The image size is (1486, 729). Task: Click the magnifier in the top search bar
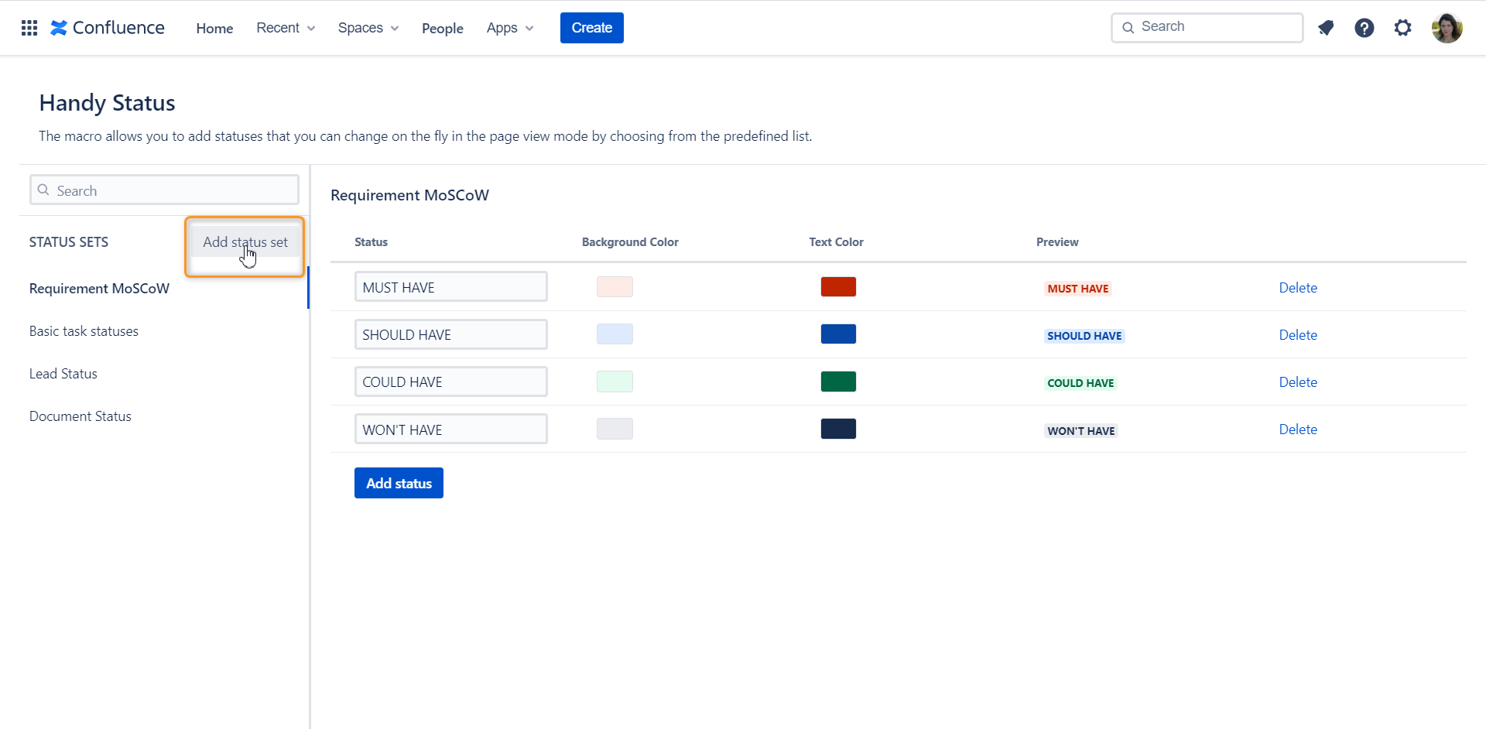(1128, 27)
